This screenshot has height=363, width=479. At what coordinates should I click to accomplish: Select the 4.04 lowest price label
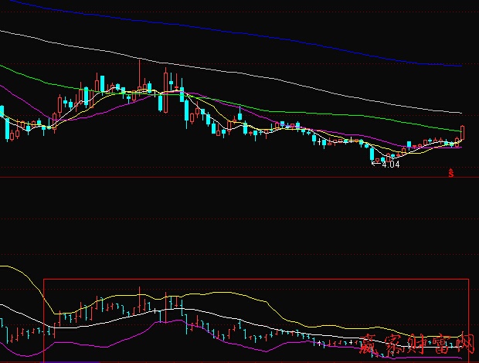391,164
